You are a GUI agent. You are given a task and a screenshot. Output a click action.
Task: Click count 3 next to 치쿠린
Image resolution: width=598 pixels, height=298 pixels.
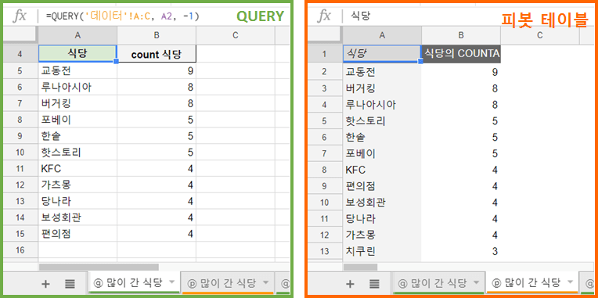point(461,252)
